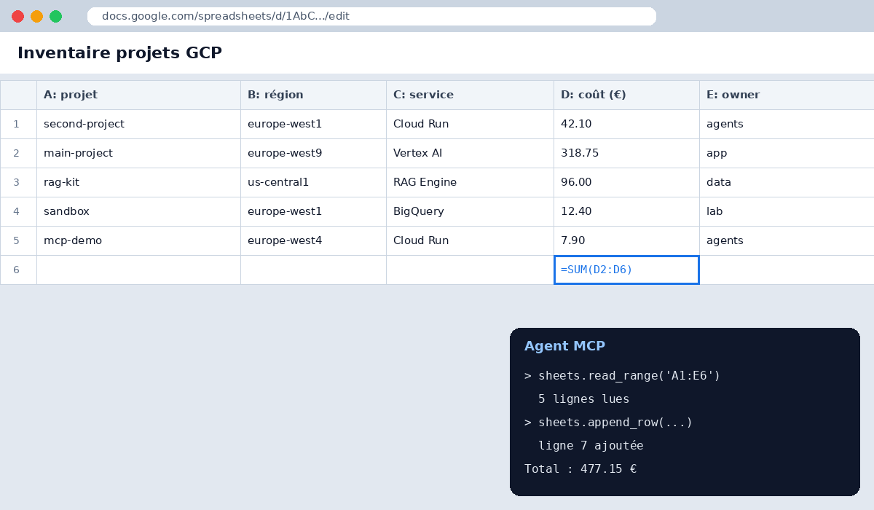Click service cell 'Cloud Run' in second-project row
Viewport: 874px width, 510px height.
point(470,124)
